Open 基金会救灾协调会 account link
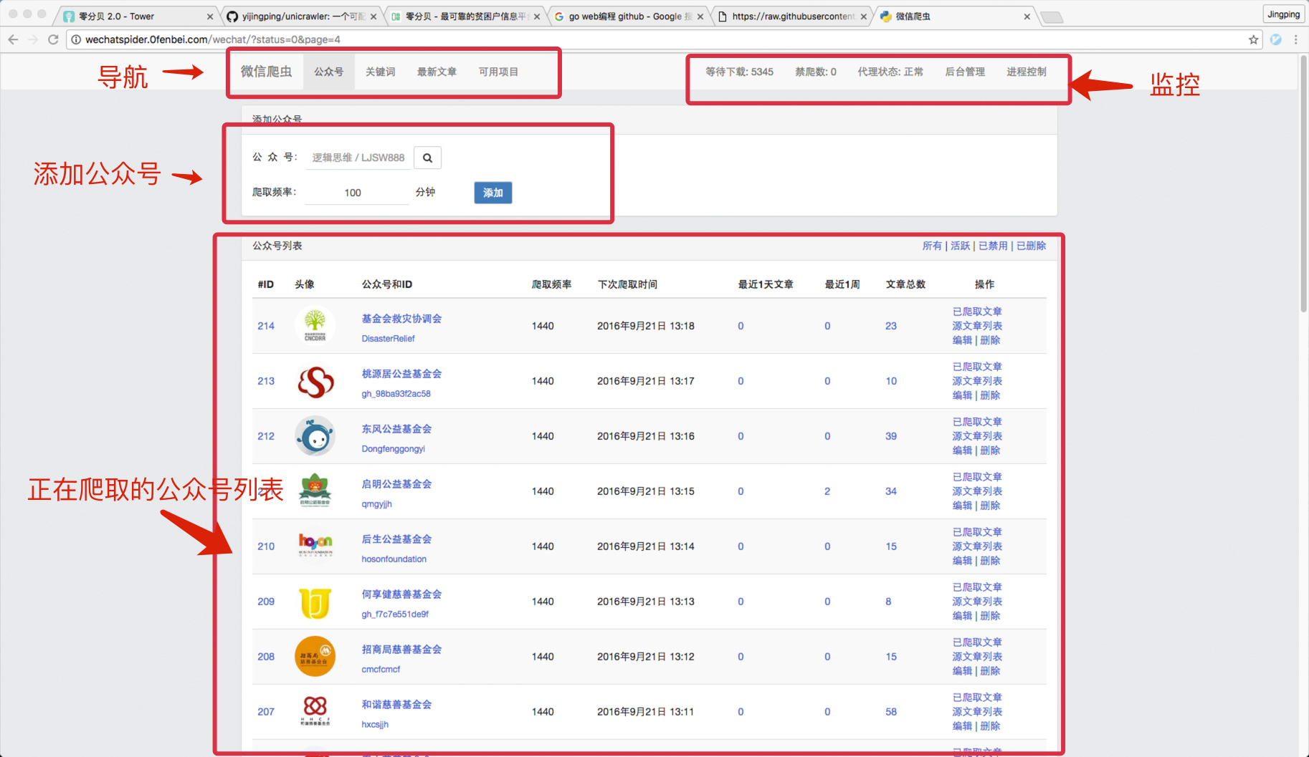This screenshot has height=757, width=1309. pos(401,319)
